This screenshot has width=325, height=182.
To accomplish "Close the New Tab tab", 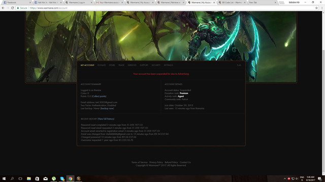I will [x=275, y=3].
